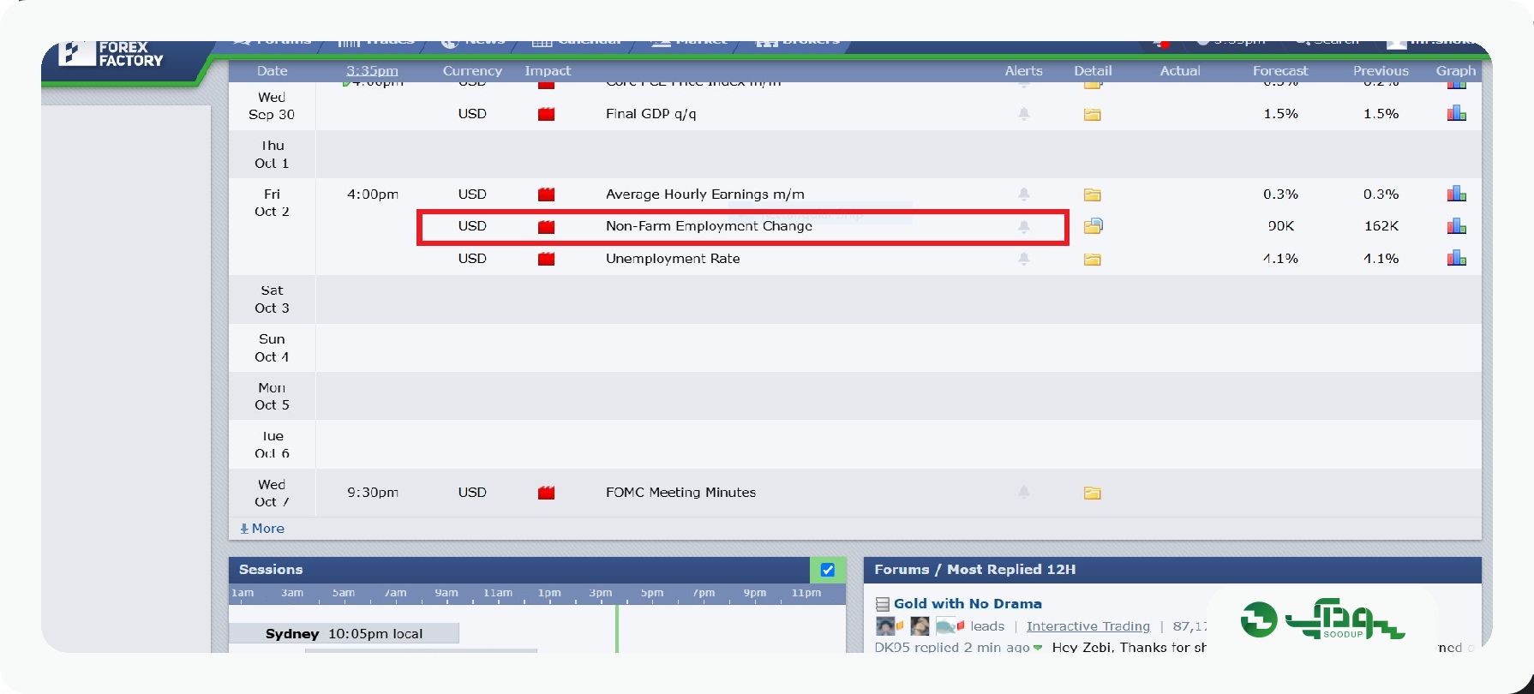
Task: Click the 3:35pm time header link
Action: pyautogui.click(x=372, y=70)
